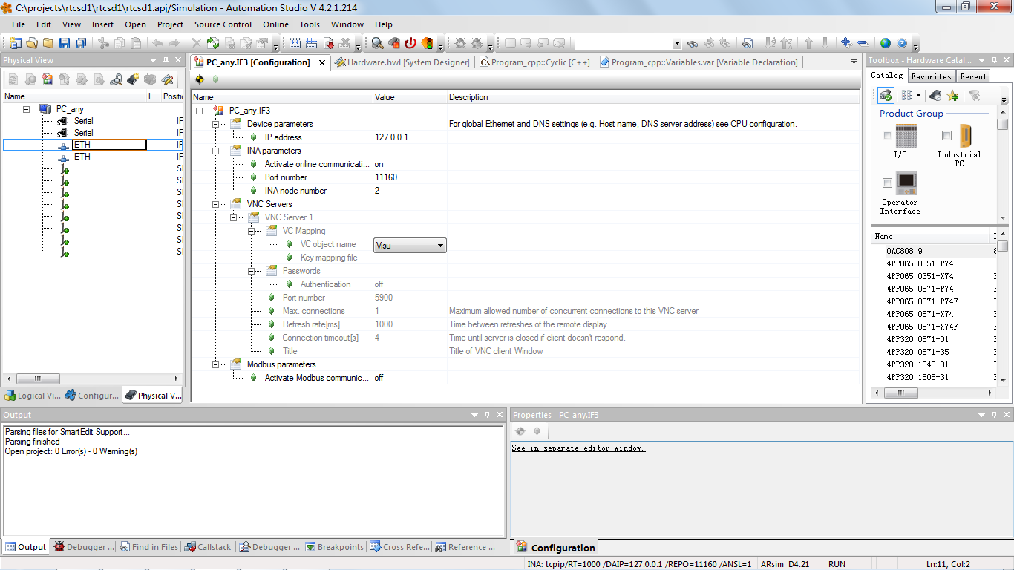1014x570 pixels.
Task: Toggle the Toolbox panel auto-hide pushpin
Action: 992,60
